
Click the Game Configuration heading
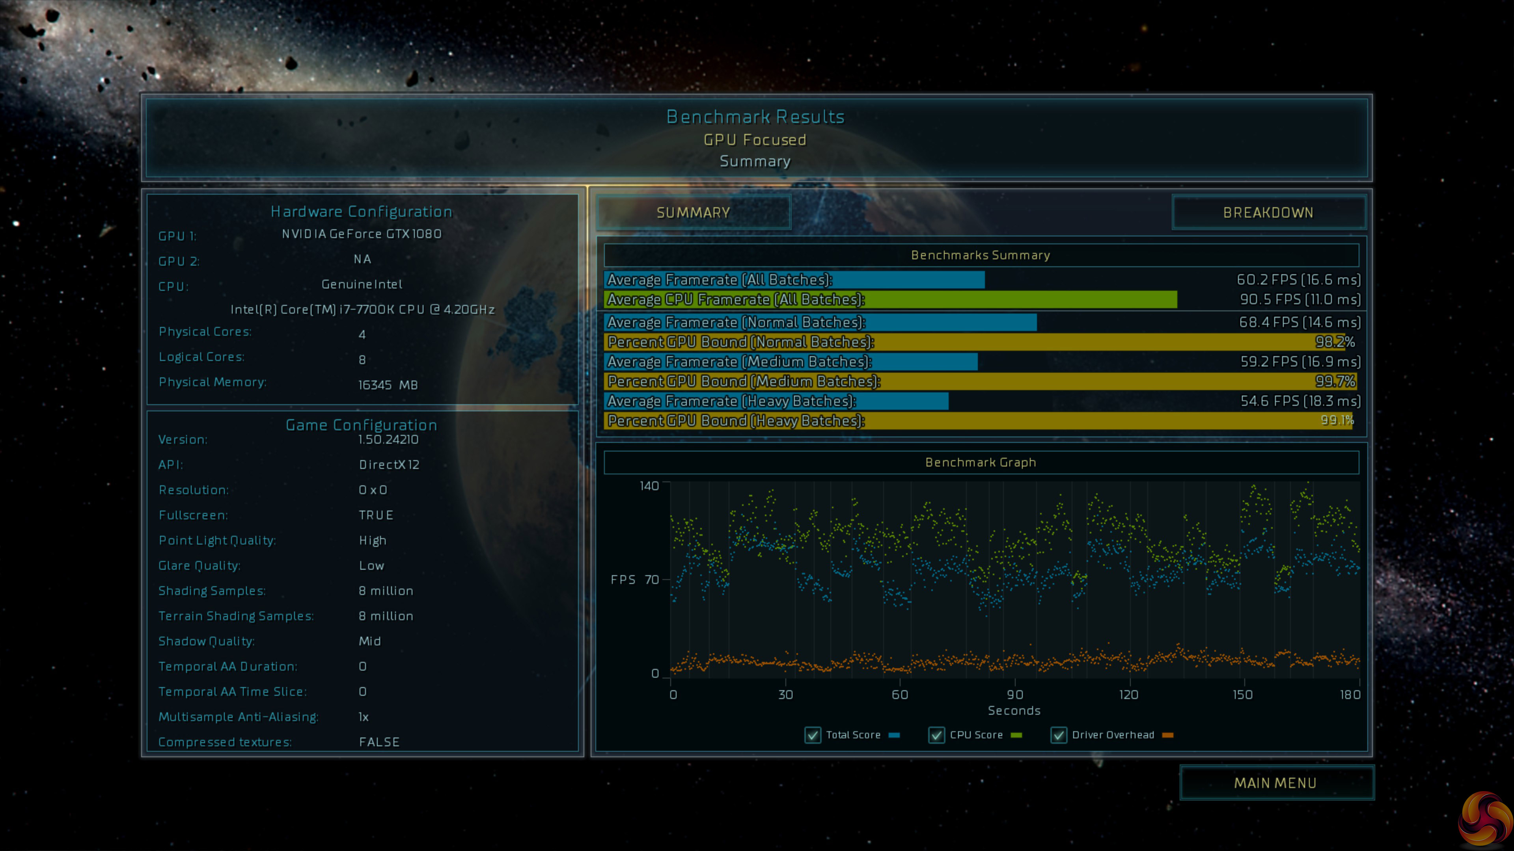tap(361, 425)
